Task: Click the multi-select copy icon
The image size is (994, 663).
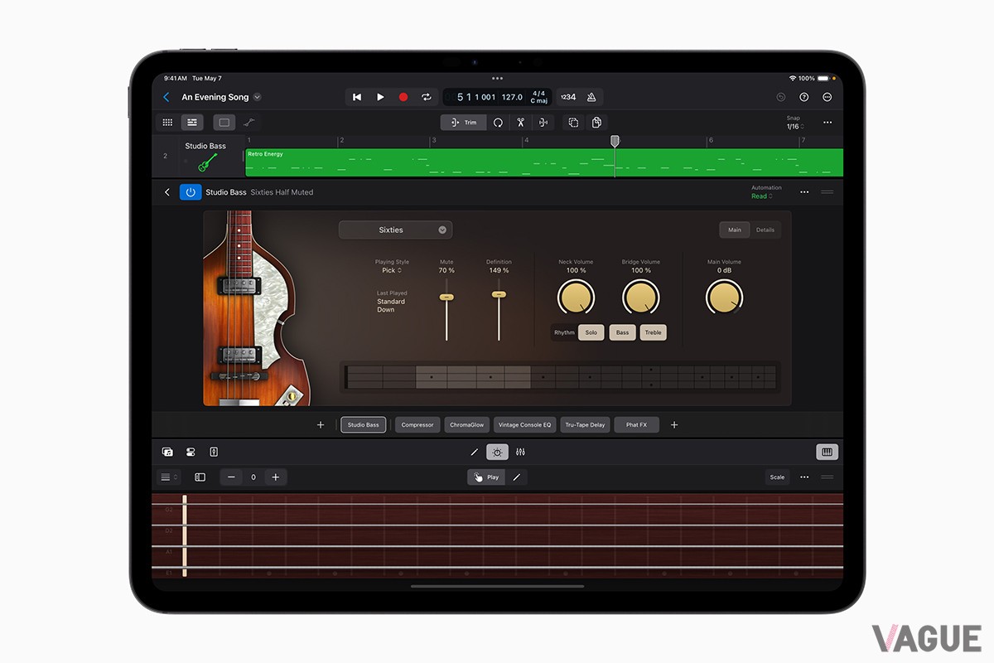Action: 572,122
